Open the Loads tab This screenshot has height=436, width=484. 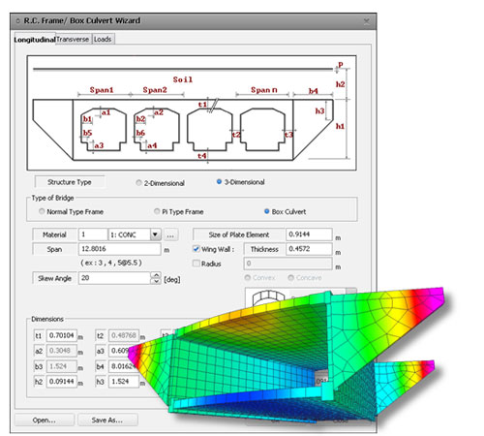[x=103, y=40]
